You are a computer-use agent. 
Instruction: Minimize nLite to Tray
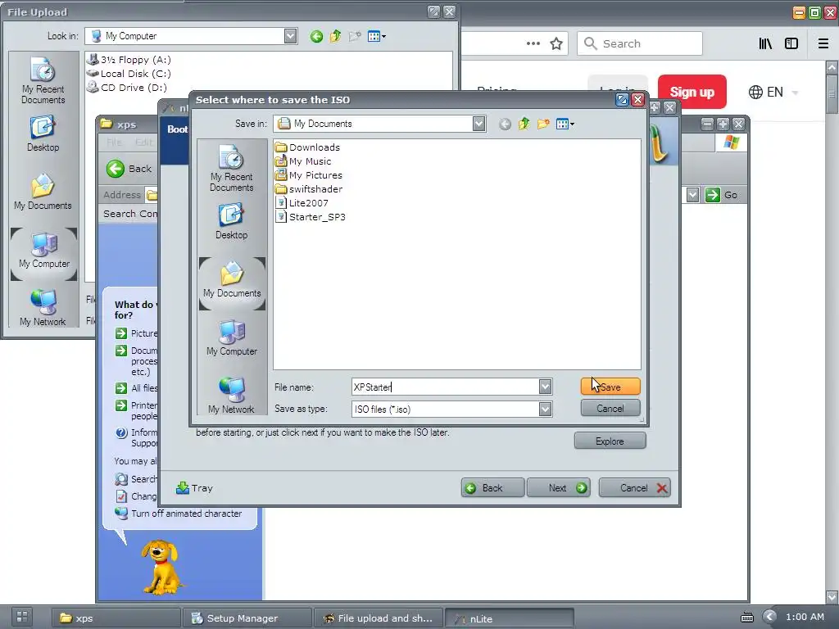point(195,488)
